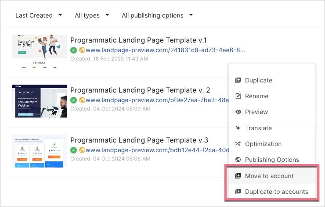Click orange globe icon for Template v.1
This screenshot has width=325, height=207.
click(x=82, y=50)
